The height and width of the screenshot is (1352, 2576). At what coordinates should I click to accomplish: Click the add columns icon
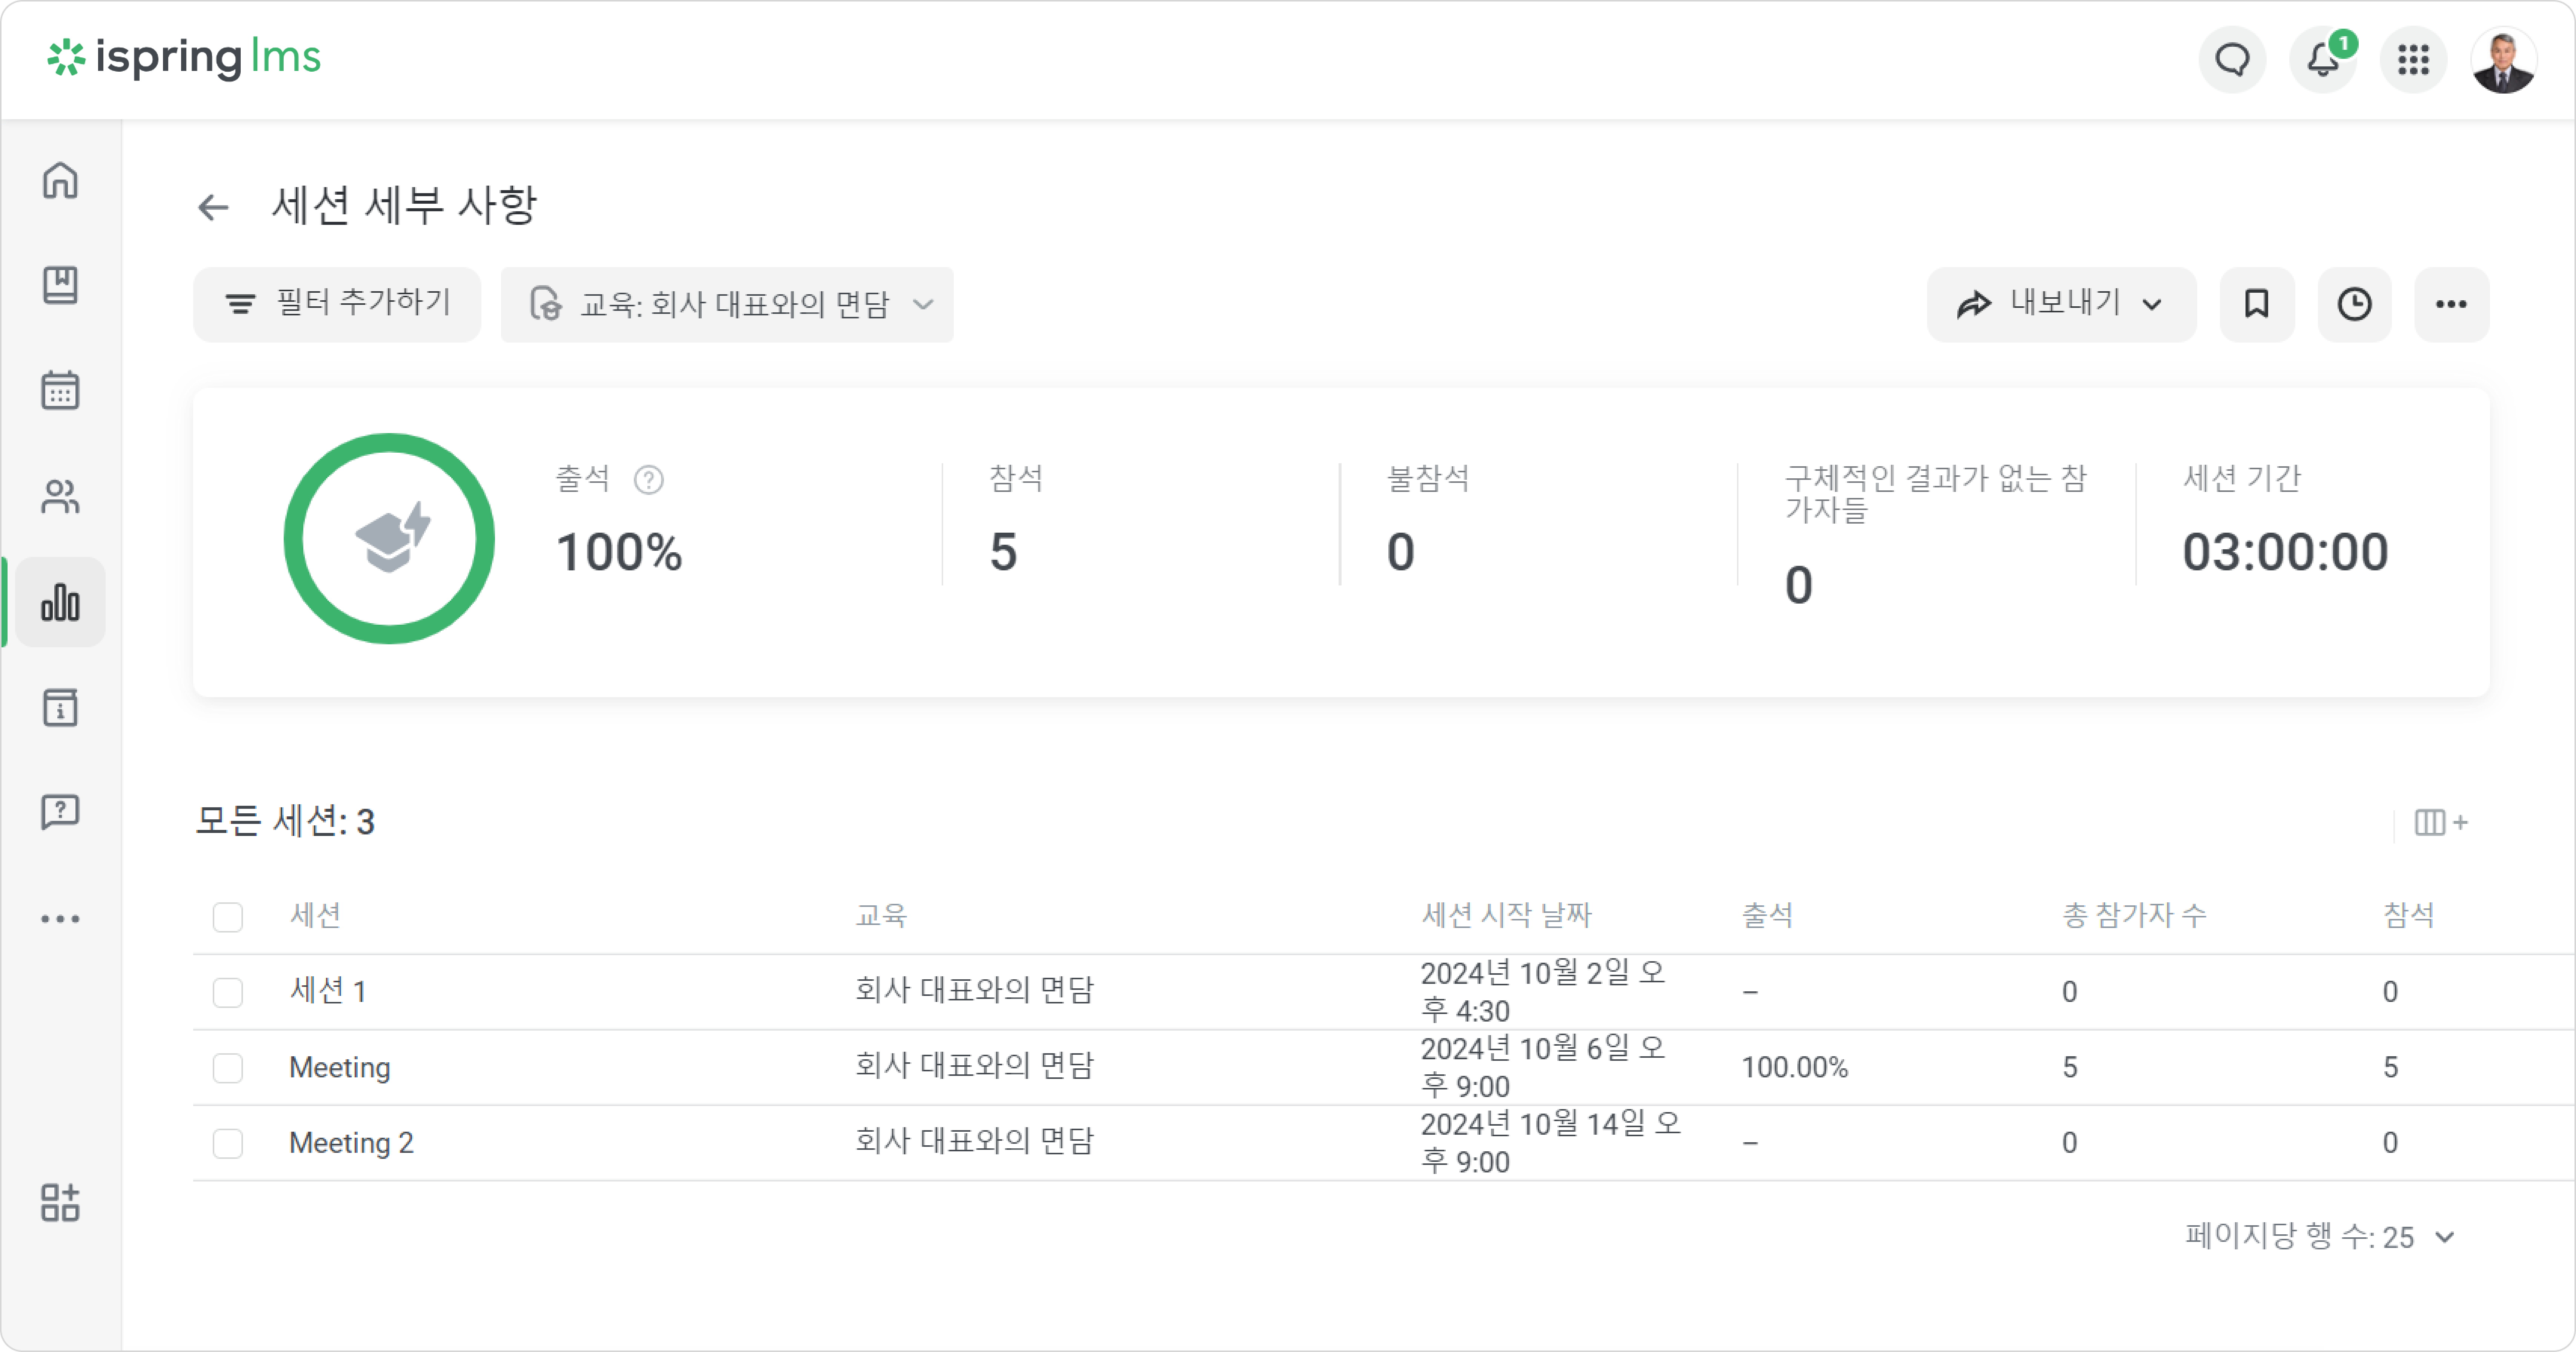(2440, 822)
